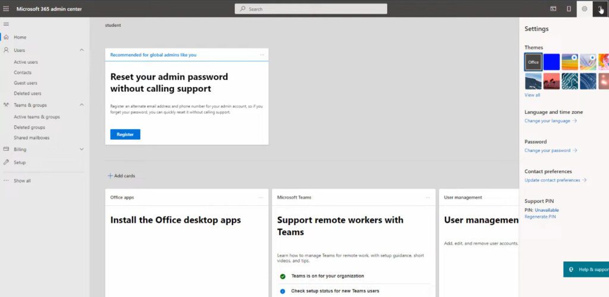The image size is (609, 297).
Task: Select the Office theme swatch
Action: tap(533, 62)
